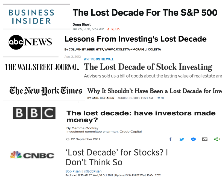Click the green share icon
The image size is (222, 179).
click(216, 139)
